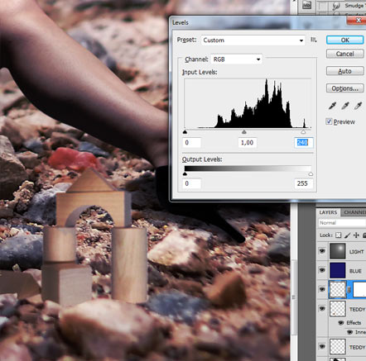The image size is (366, 361).
Task: Hide the LIGHT layer
Action: [322, 251]
